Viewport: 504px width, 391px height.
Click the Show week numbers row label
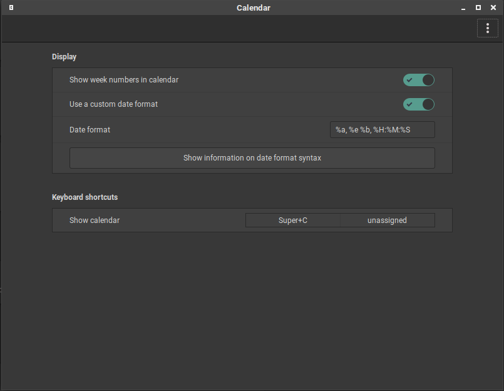pyautogui.click(x=123, y=80)
